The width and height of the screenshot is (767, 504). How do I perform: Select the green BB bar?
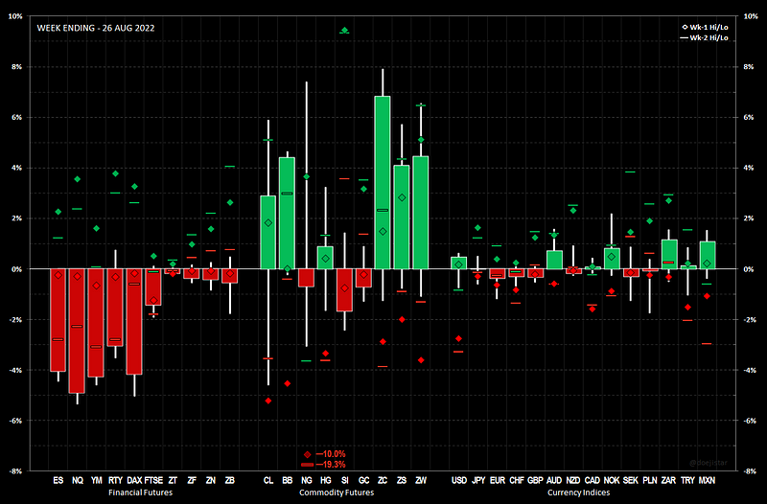click(x=287, y=213)
